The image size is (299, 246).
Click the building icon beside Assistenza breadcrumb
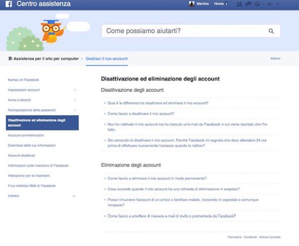click(x=10, y=59)
